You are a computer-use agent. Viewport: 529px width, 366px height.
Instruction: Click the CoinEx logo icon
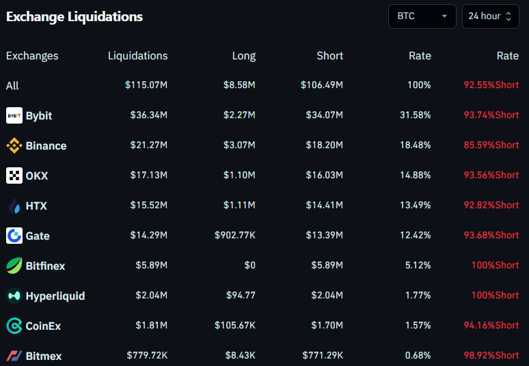click(x=14, y=326)
